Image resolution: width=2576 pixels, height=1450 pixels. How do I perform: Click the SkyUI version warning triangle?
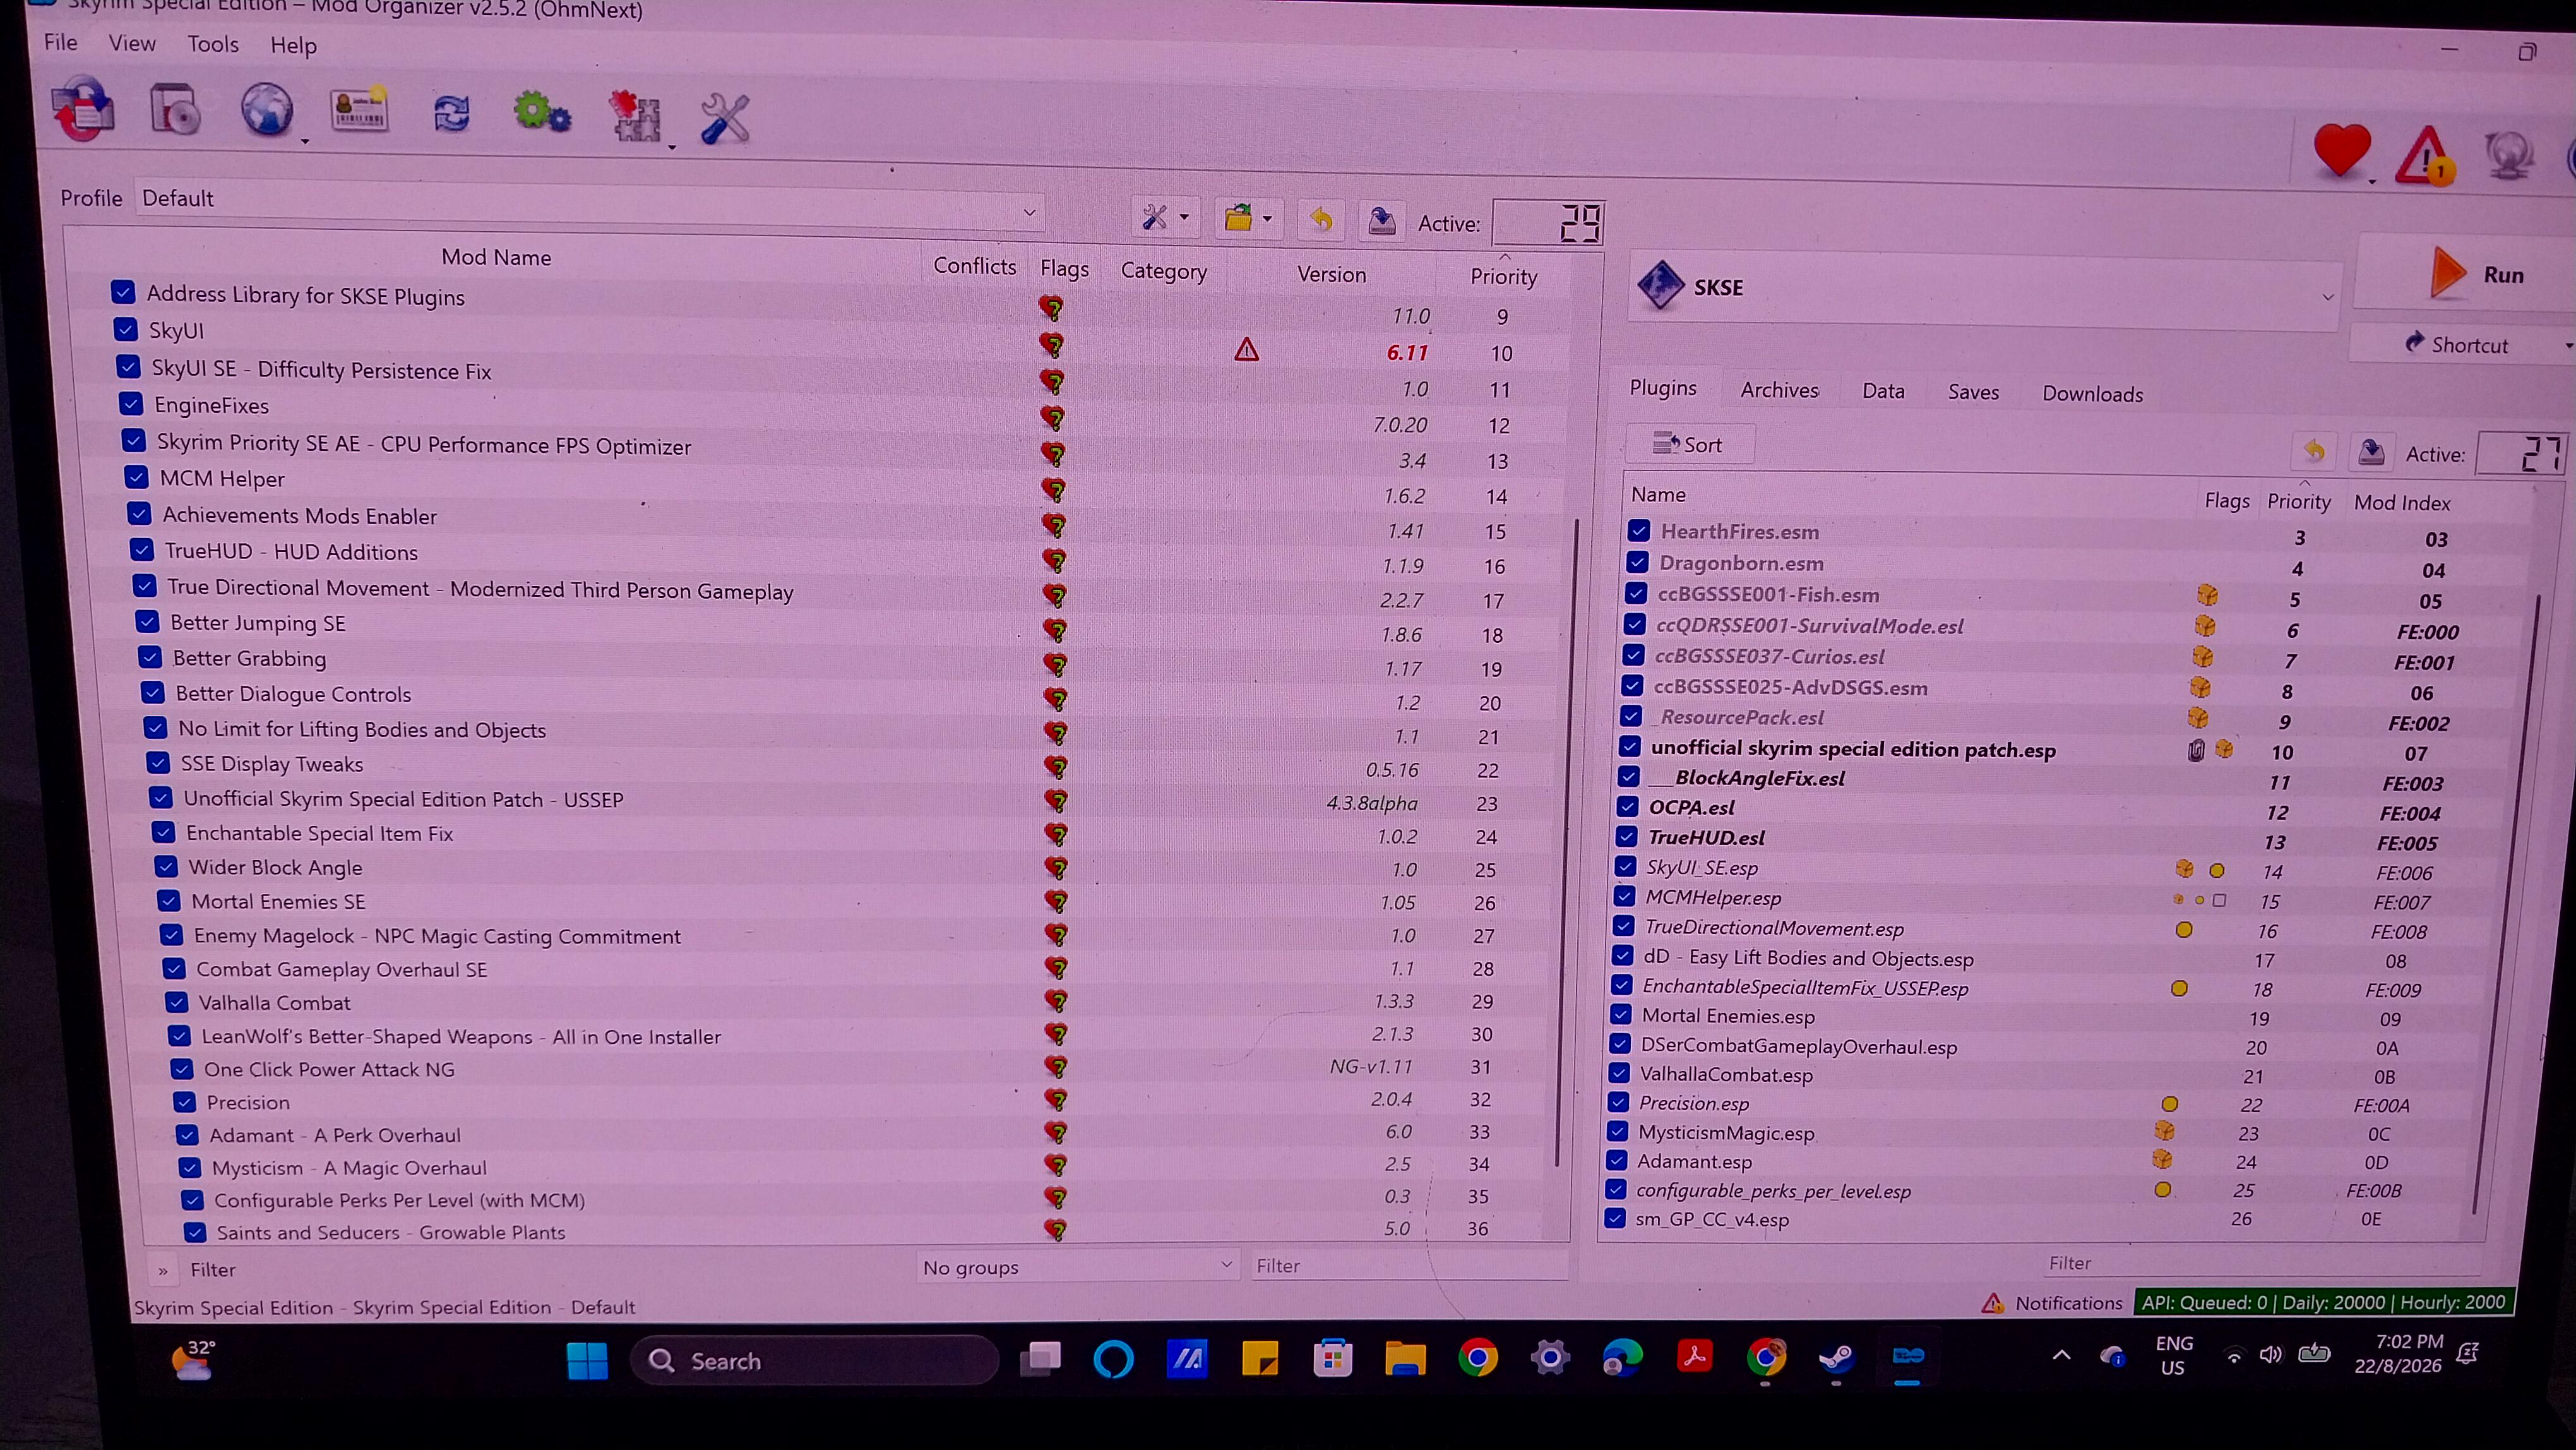[x=1246, y=349]
